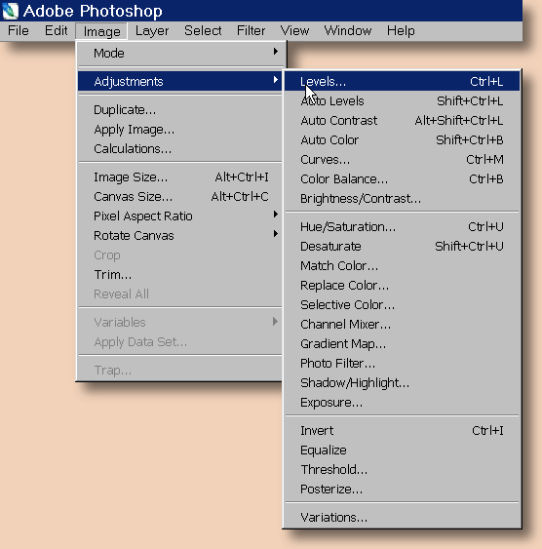Choose Invert adjustment
The height and width of the screenshot is (549, 542).
402,431
